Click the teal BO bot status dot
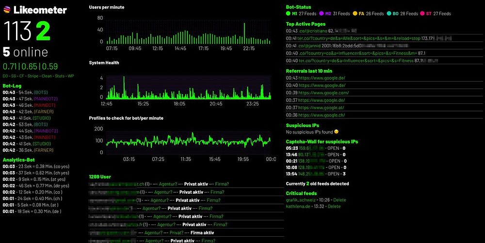The height and width of the screenshot is (243, 485). pos(389,14)
